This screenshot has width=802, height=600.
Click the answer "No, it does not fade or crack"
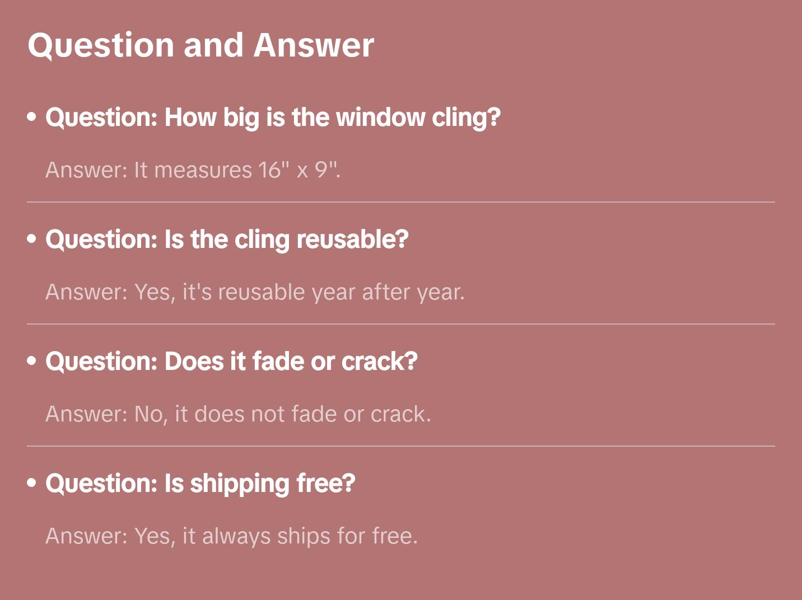[x=238, y=414]
